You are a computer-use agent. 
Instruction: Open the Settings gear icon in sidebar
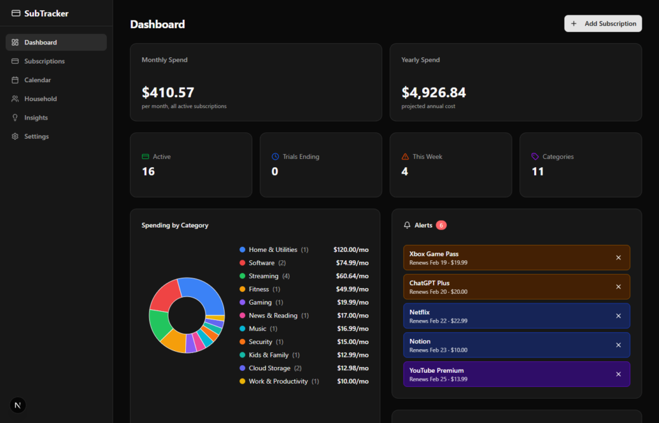pos(15,136)
